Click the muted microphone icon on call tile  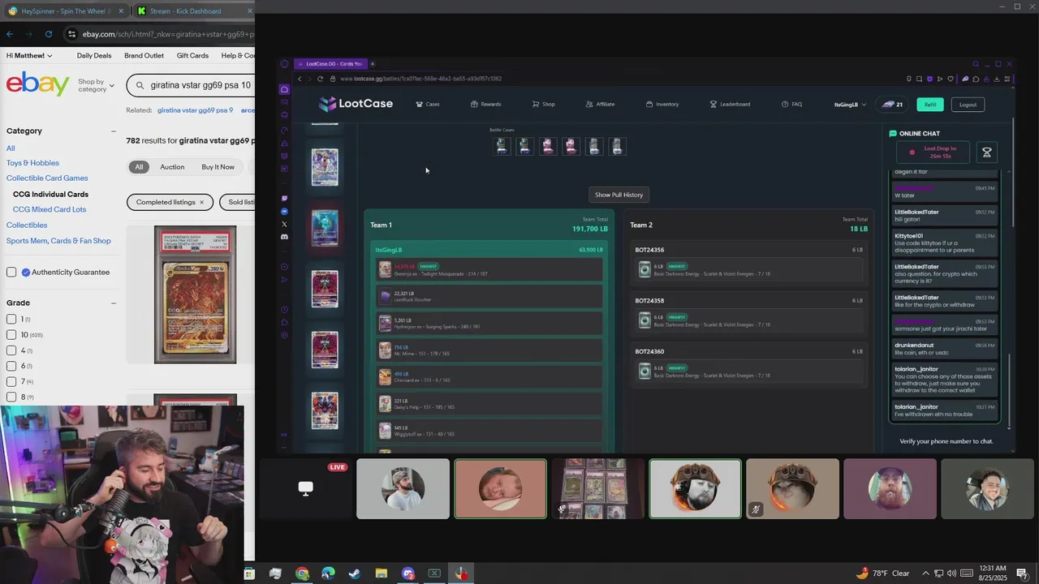coord(756,509)
